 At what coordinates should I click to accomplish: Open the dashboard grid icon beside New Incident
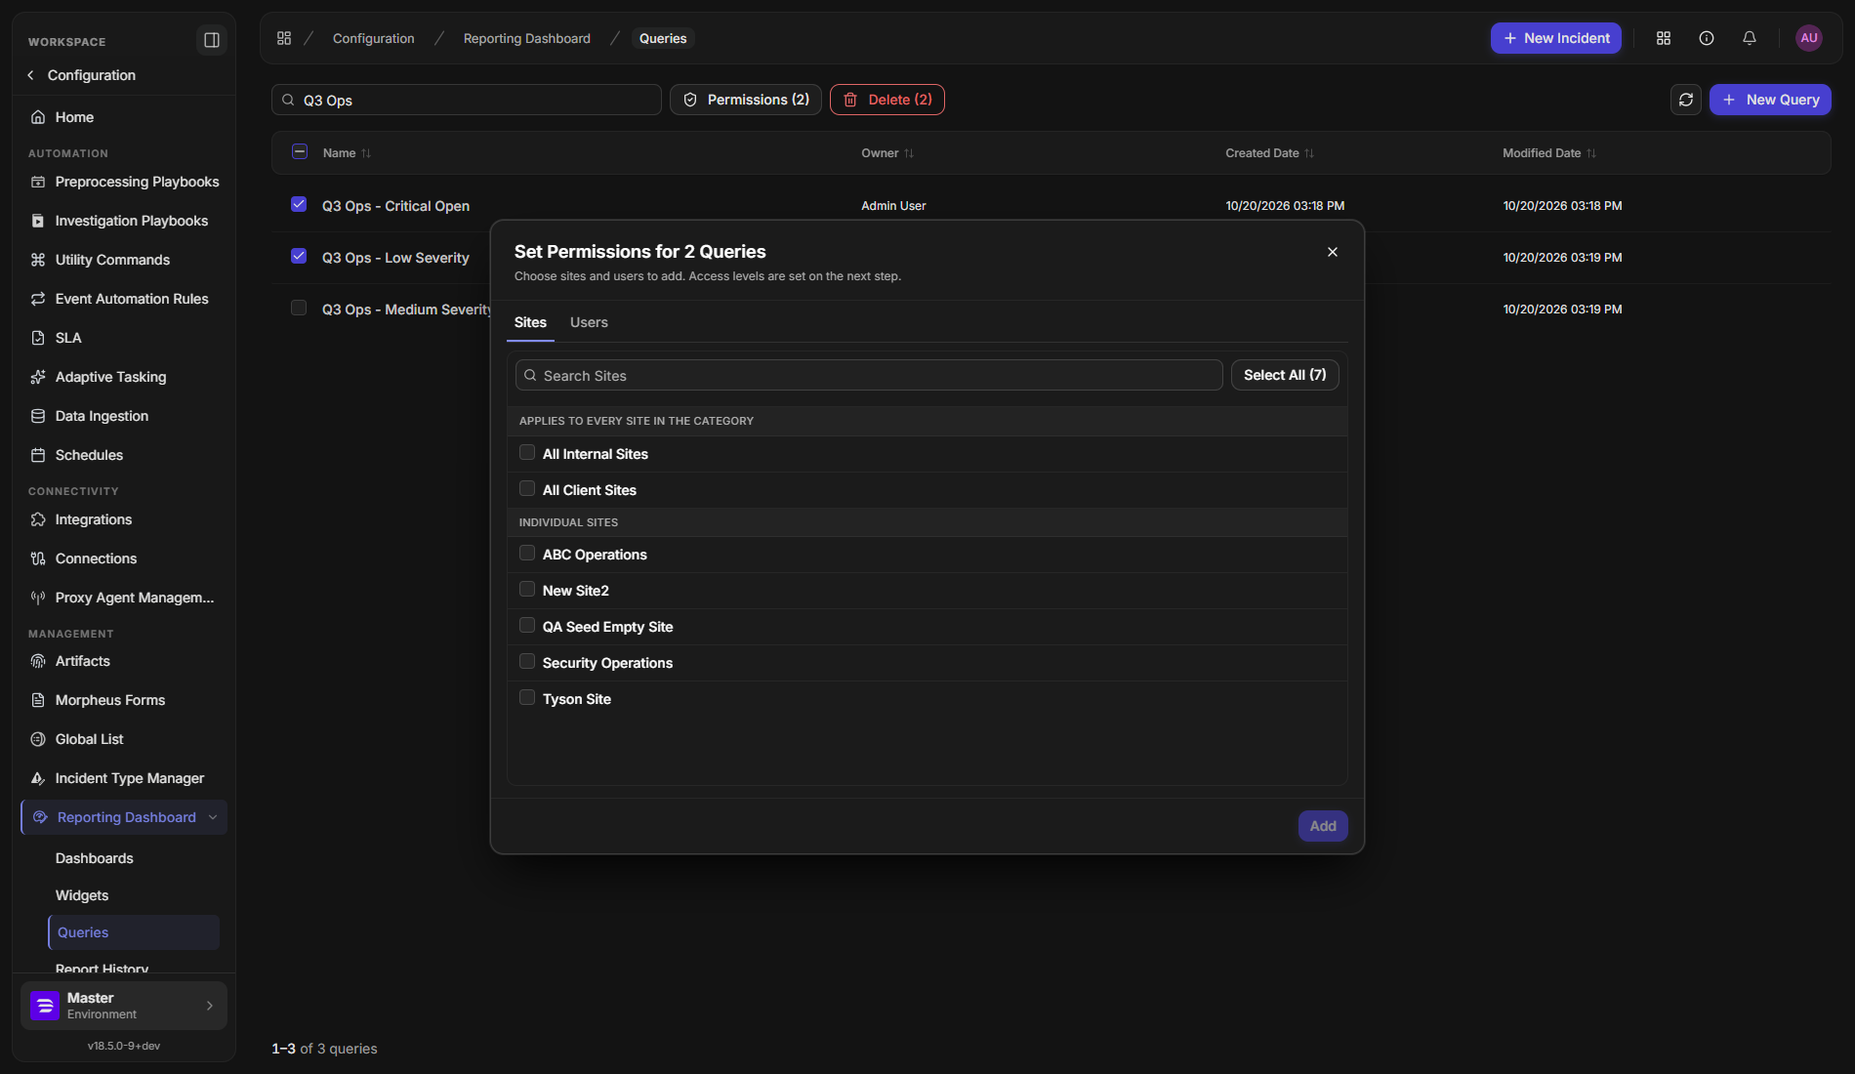coord(1664,38)
